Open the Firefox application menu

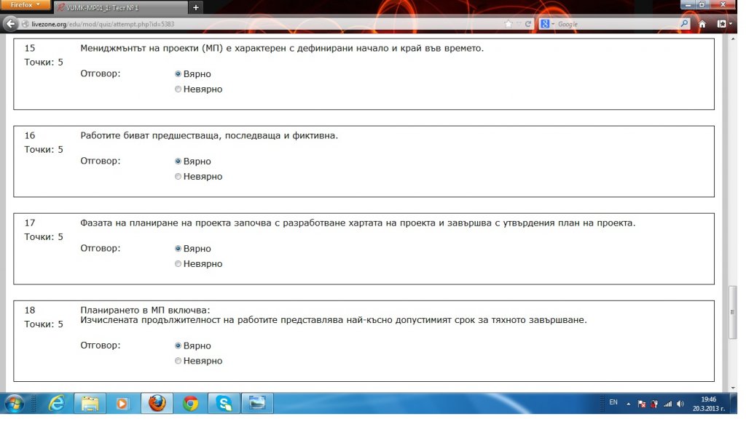[25, 5]
